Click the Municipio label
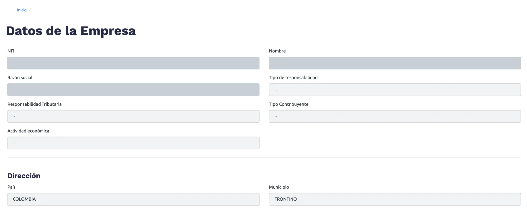The width and height of the screenshot is (527, 208). point(279,187)
